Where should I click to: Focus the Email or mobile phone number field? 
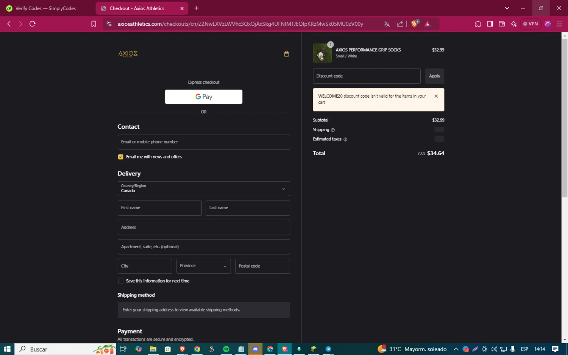point(204,142)
